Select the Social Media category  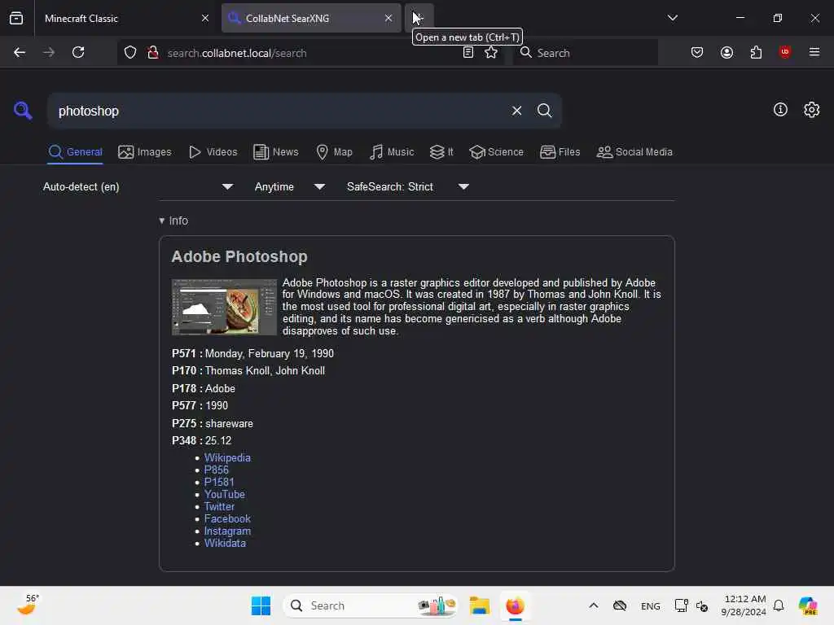tap(634, 152)
